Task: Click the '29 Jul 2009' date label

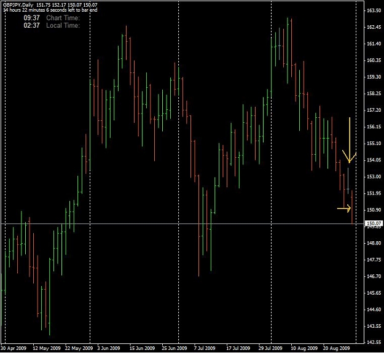Action: pyautogui.click(x=270, y=348)
